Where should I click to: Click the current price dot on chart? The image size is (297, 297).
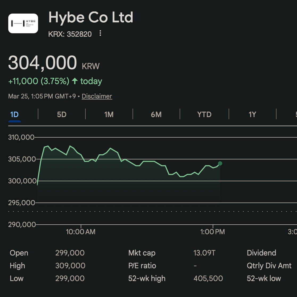pyautogui.click(x=220, y=163)
